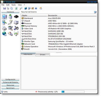Image resolution: width=101 pixels, height=97 pixels.
Task: Select the Network globe icon in sidebar
Action: (4, 34)
